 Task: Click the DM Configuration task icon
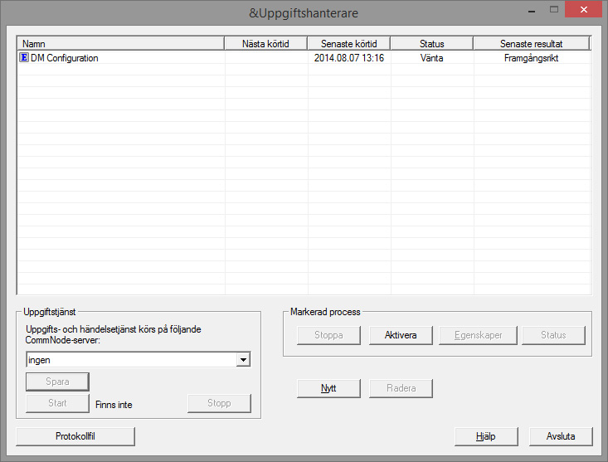pos(23,58)
